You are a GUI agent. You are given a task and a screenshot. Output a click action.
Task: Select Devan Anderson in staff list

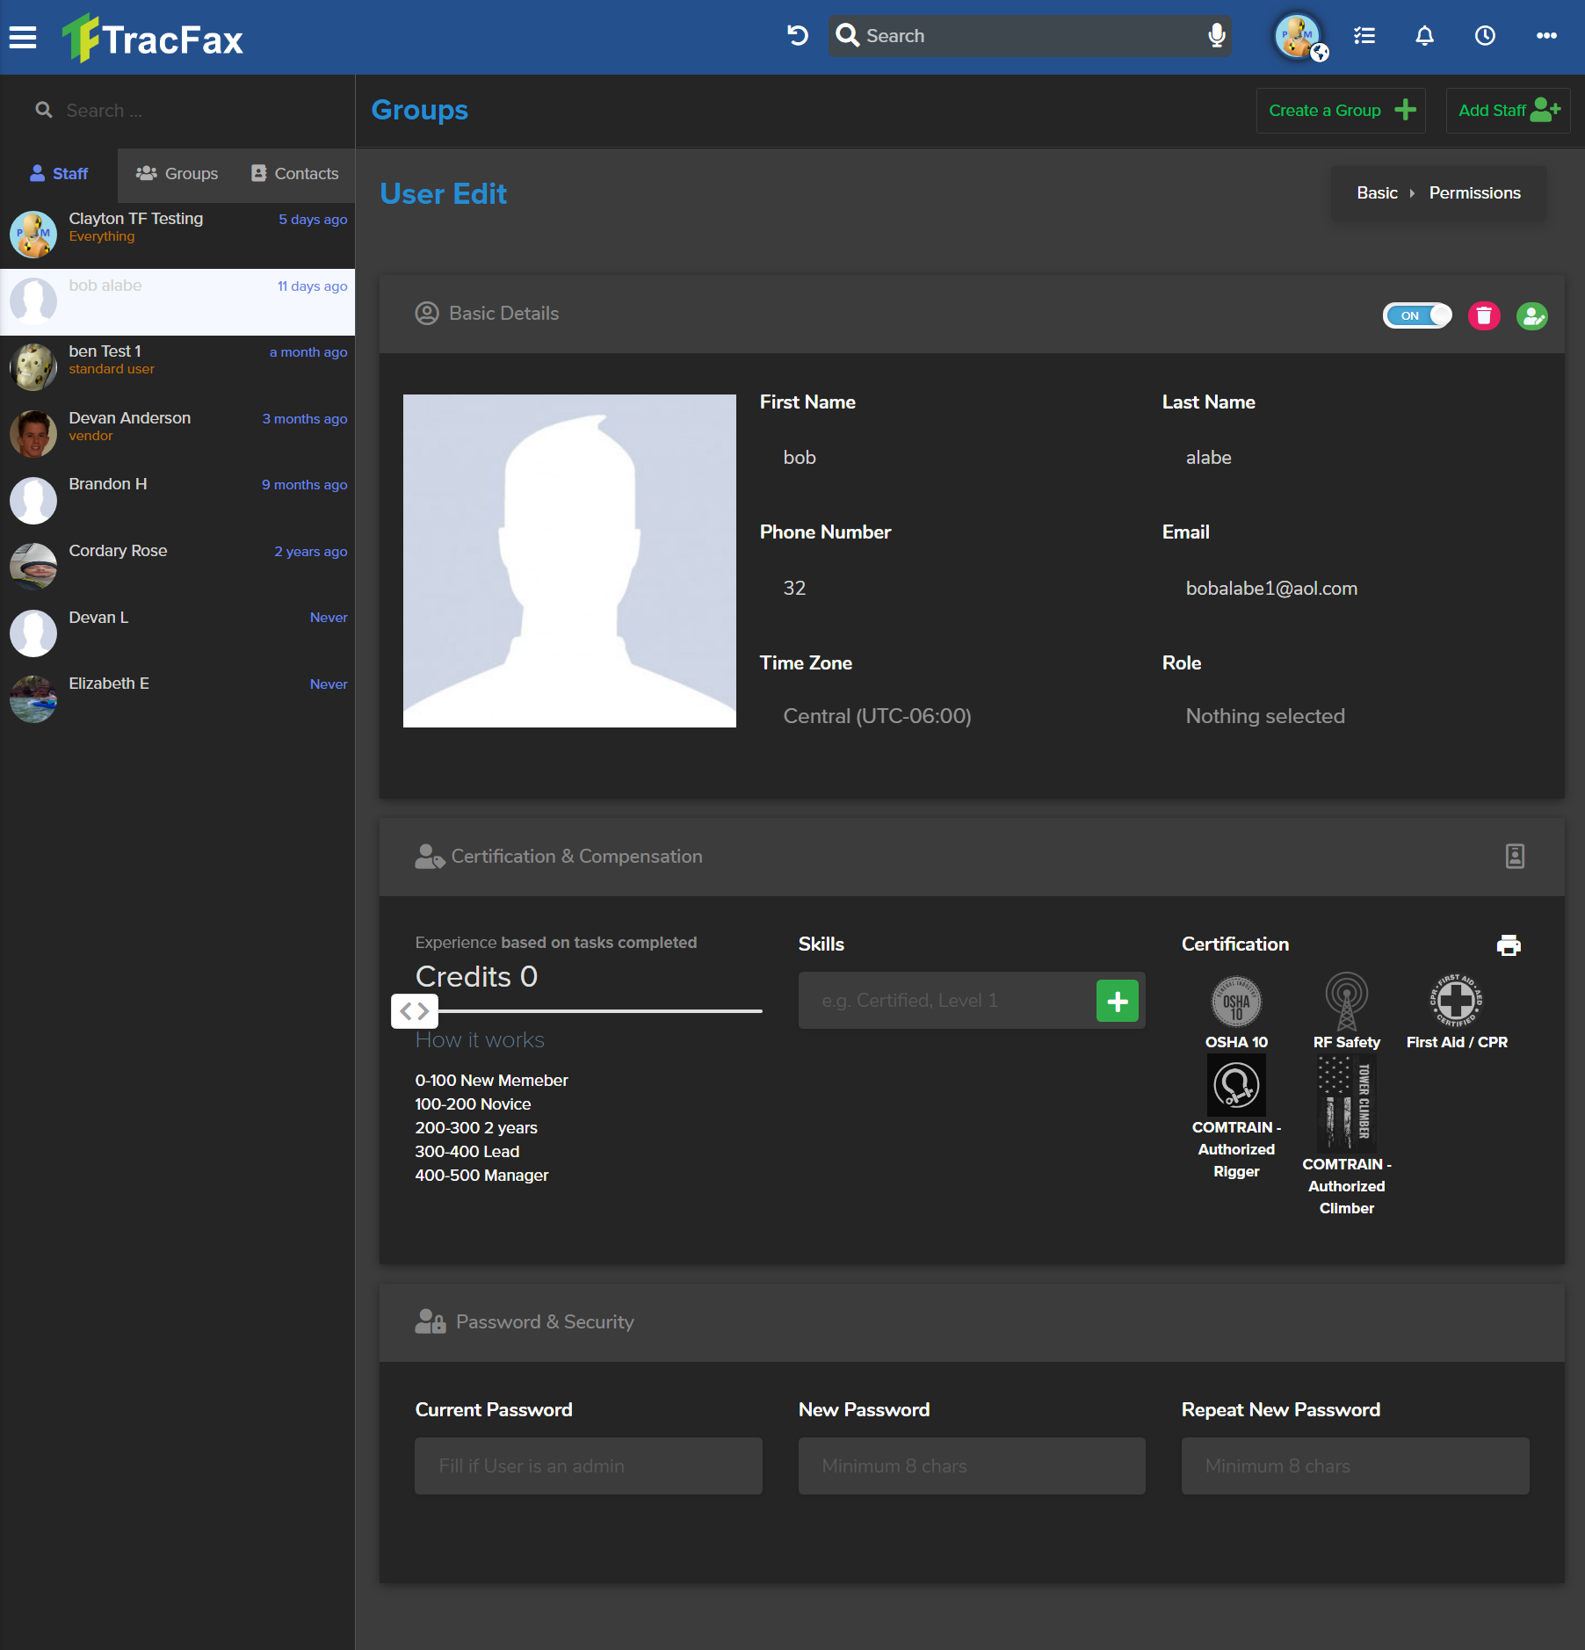177,434
